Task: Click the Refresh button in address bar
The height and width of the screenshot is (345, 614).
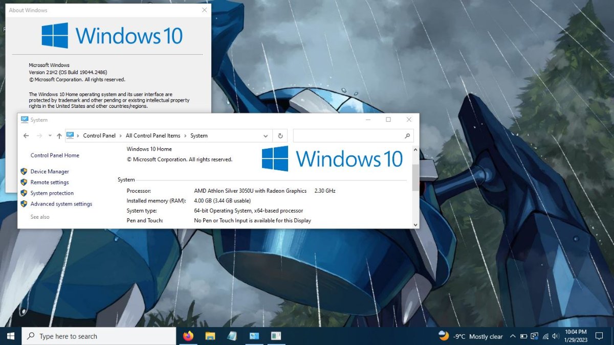Action: (x=280, y=136)
